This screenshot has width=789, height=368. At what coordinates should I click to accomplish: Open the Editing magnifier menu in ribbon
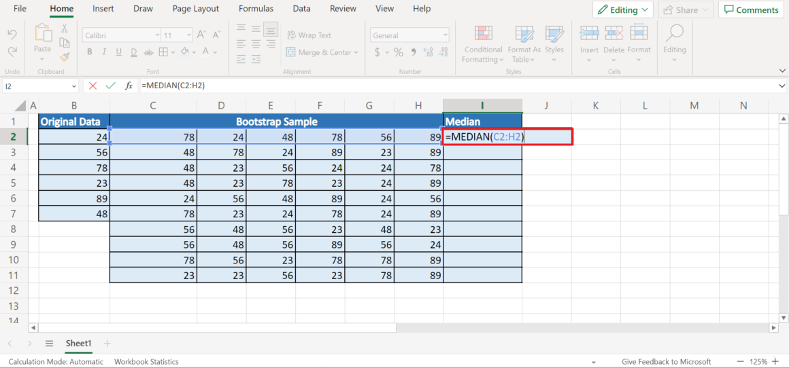(x=674, y=44)
